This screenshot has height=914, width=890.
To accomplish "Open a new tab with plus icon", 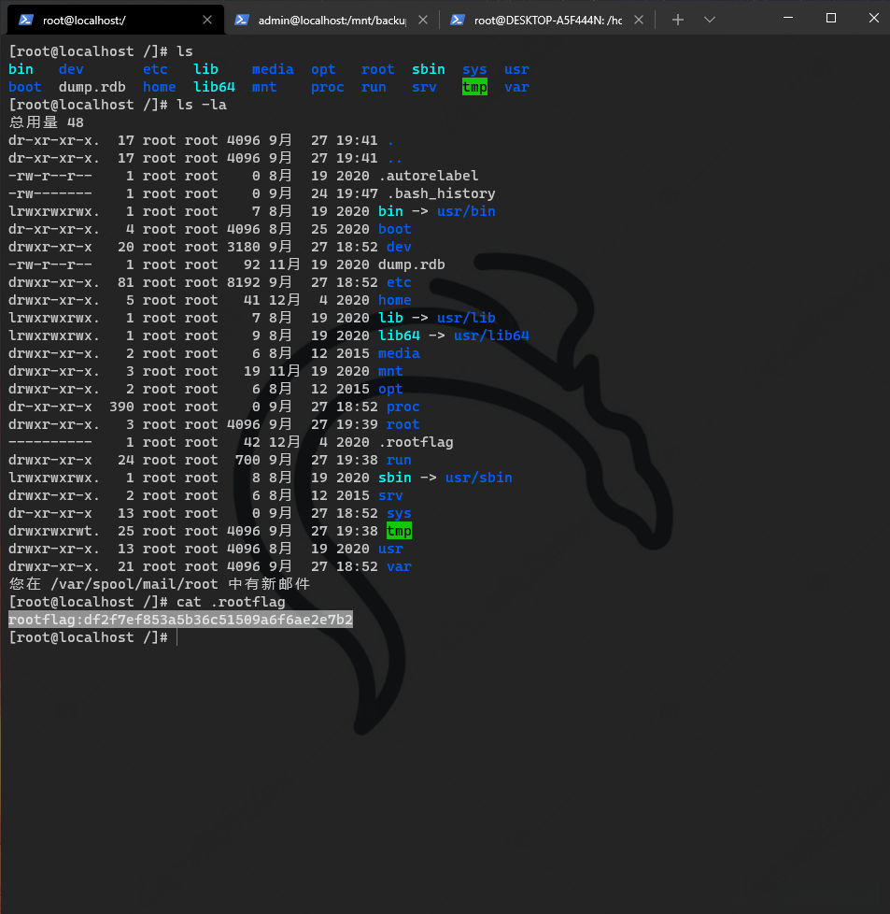I will point(678,20).
